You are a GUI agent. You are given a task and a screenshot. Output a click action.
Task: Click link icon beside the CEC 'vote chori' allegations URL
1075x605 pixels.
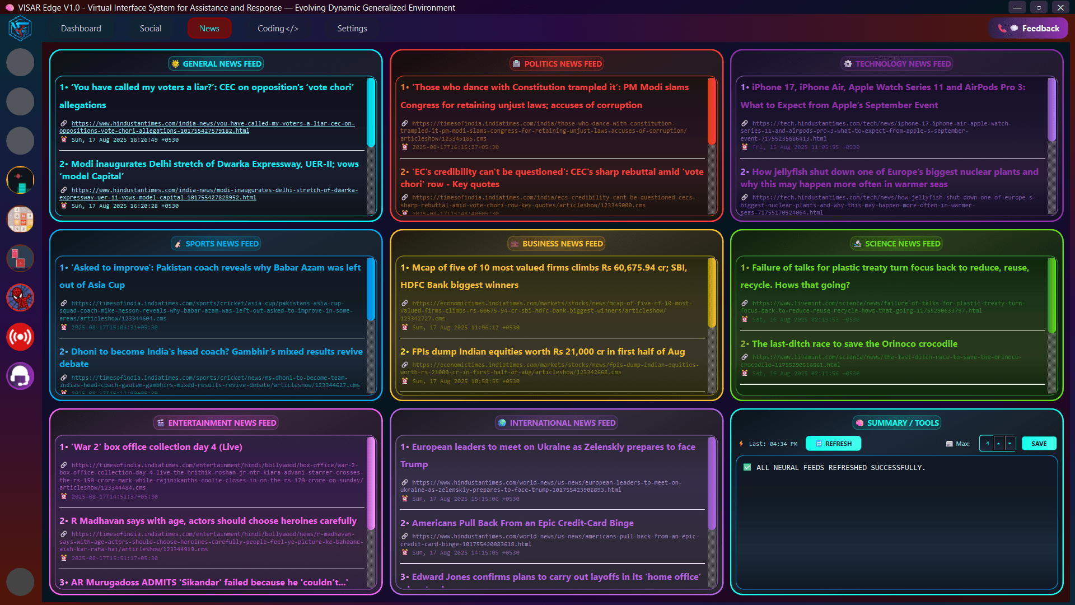coord(64,123)
